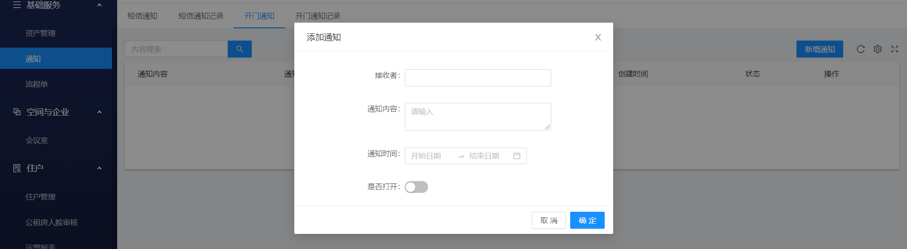Click the 住户 section icon

click(x=17, y=168)
